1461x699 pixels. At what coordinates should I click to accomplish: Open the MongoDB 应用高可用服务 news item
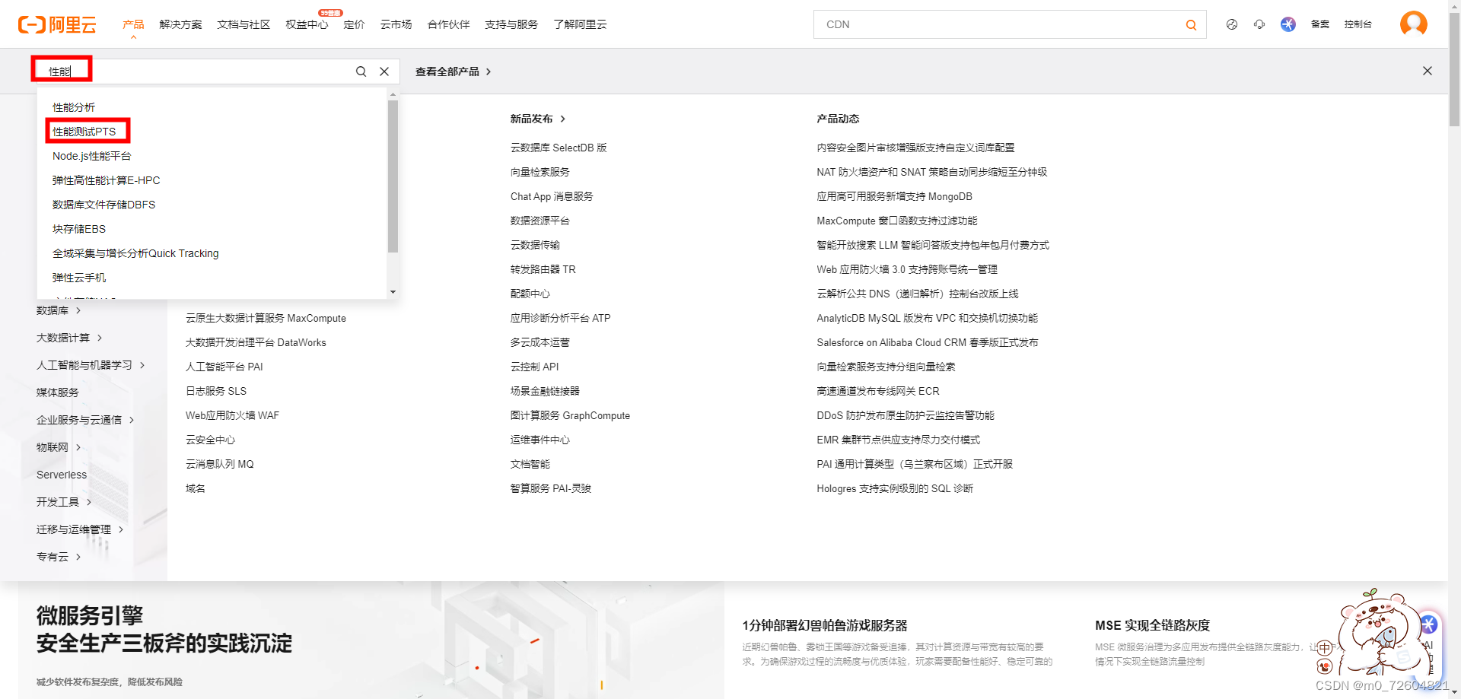[895, 196]
